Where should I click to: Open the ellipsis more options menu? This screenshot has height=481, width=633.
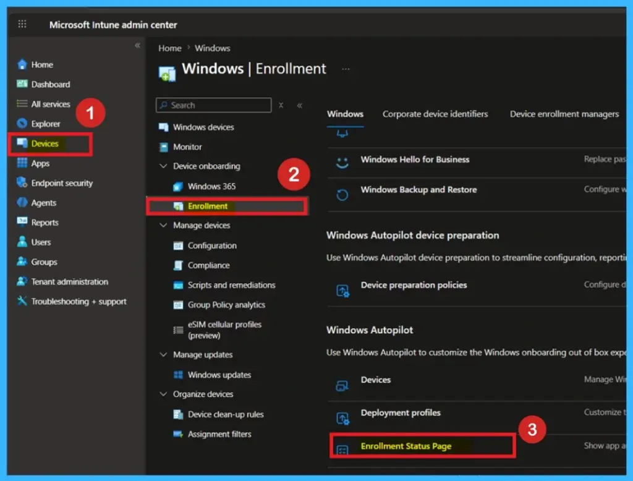click(346, 69)
